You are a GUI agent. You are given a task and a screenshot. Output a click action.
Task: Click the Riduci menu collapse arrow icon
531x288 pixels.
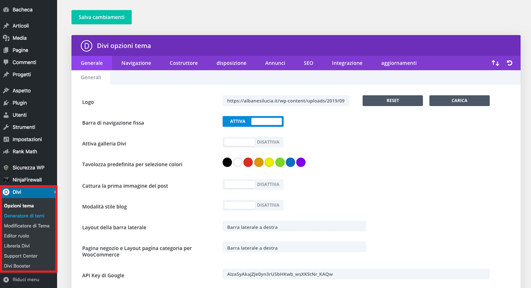tap(6, 280)
